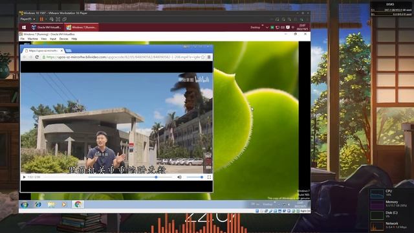
Task: Open Windows Media Player from Windows 7 taskbar
Action: coord(64,205)
